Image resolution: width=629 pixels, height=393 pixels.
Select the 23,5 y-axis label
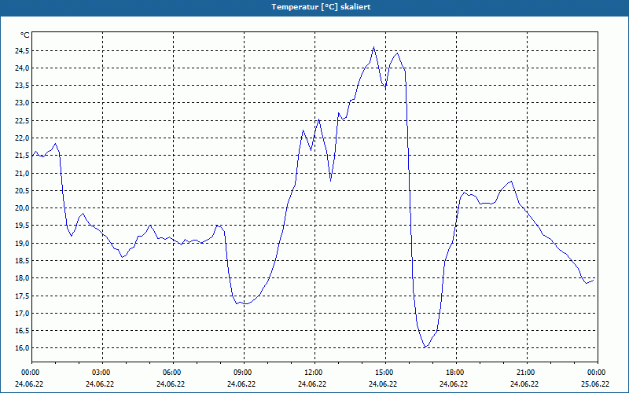tap(22, 86)
